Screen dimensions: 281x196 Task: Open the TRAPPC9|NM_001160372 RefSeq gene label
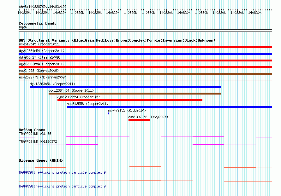[x=38, y=141]
